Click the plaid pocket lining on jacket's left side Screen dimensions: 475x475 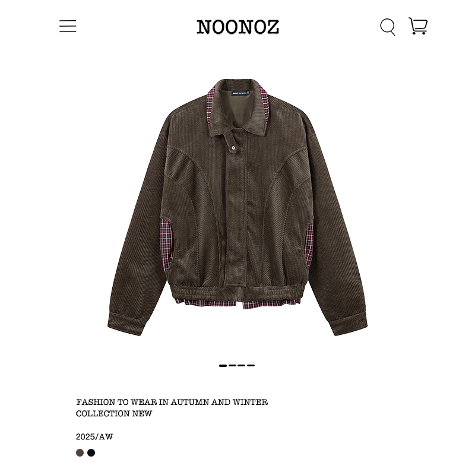[166, 244]
